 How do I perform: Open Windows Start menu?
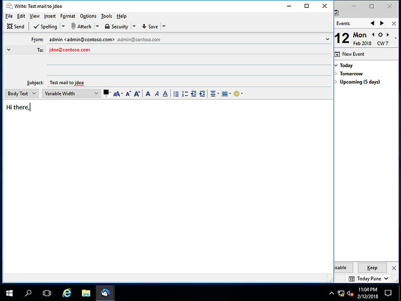click(9, 293)
